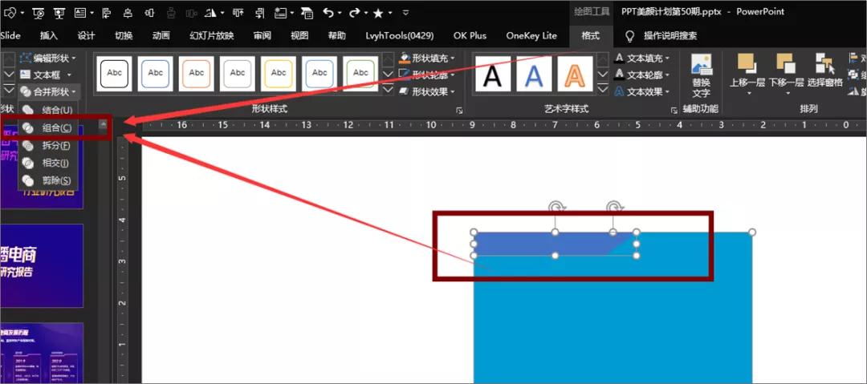Click 上移一层 (Bring Forward) button
The image size is (867, 384).
[x=747, y=75]
